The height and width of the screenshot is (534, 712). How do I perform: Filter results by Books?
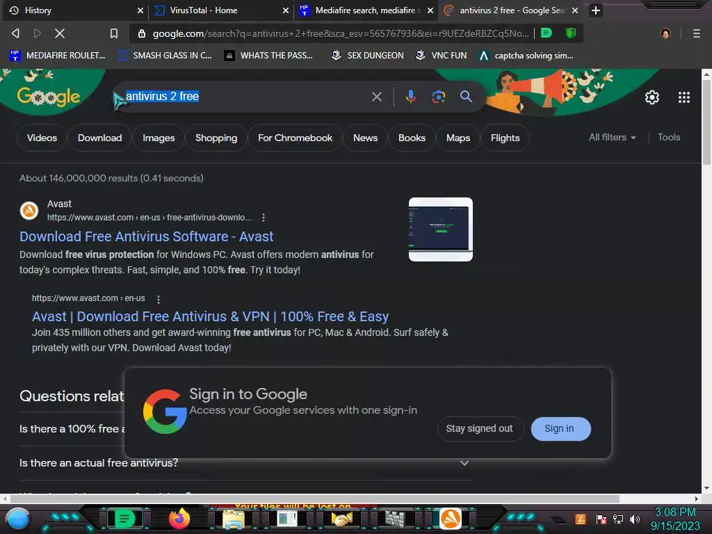click(412, 138)
